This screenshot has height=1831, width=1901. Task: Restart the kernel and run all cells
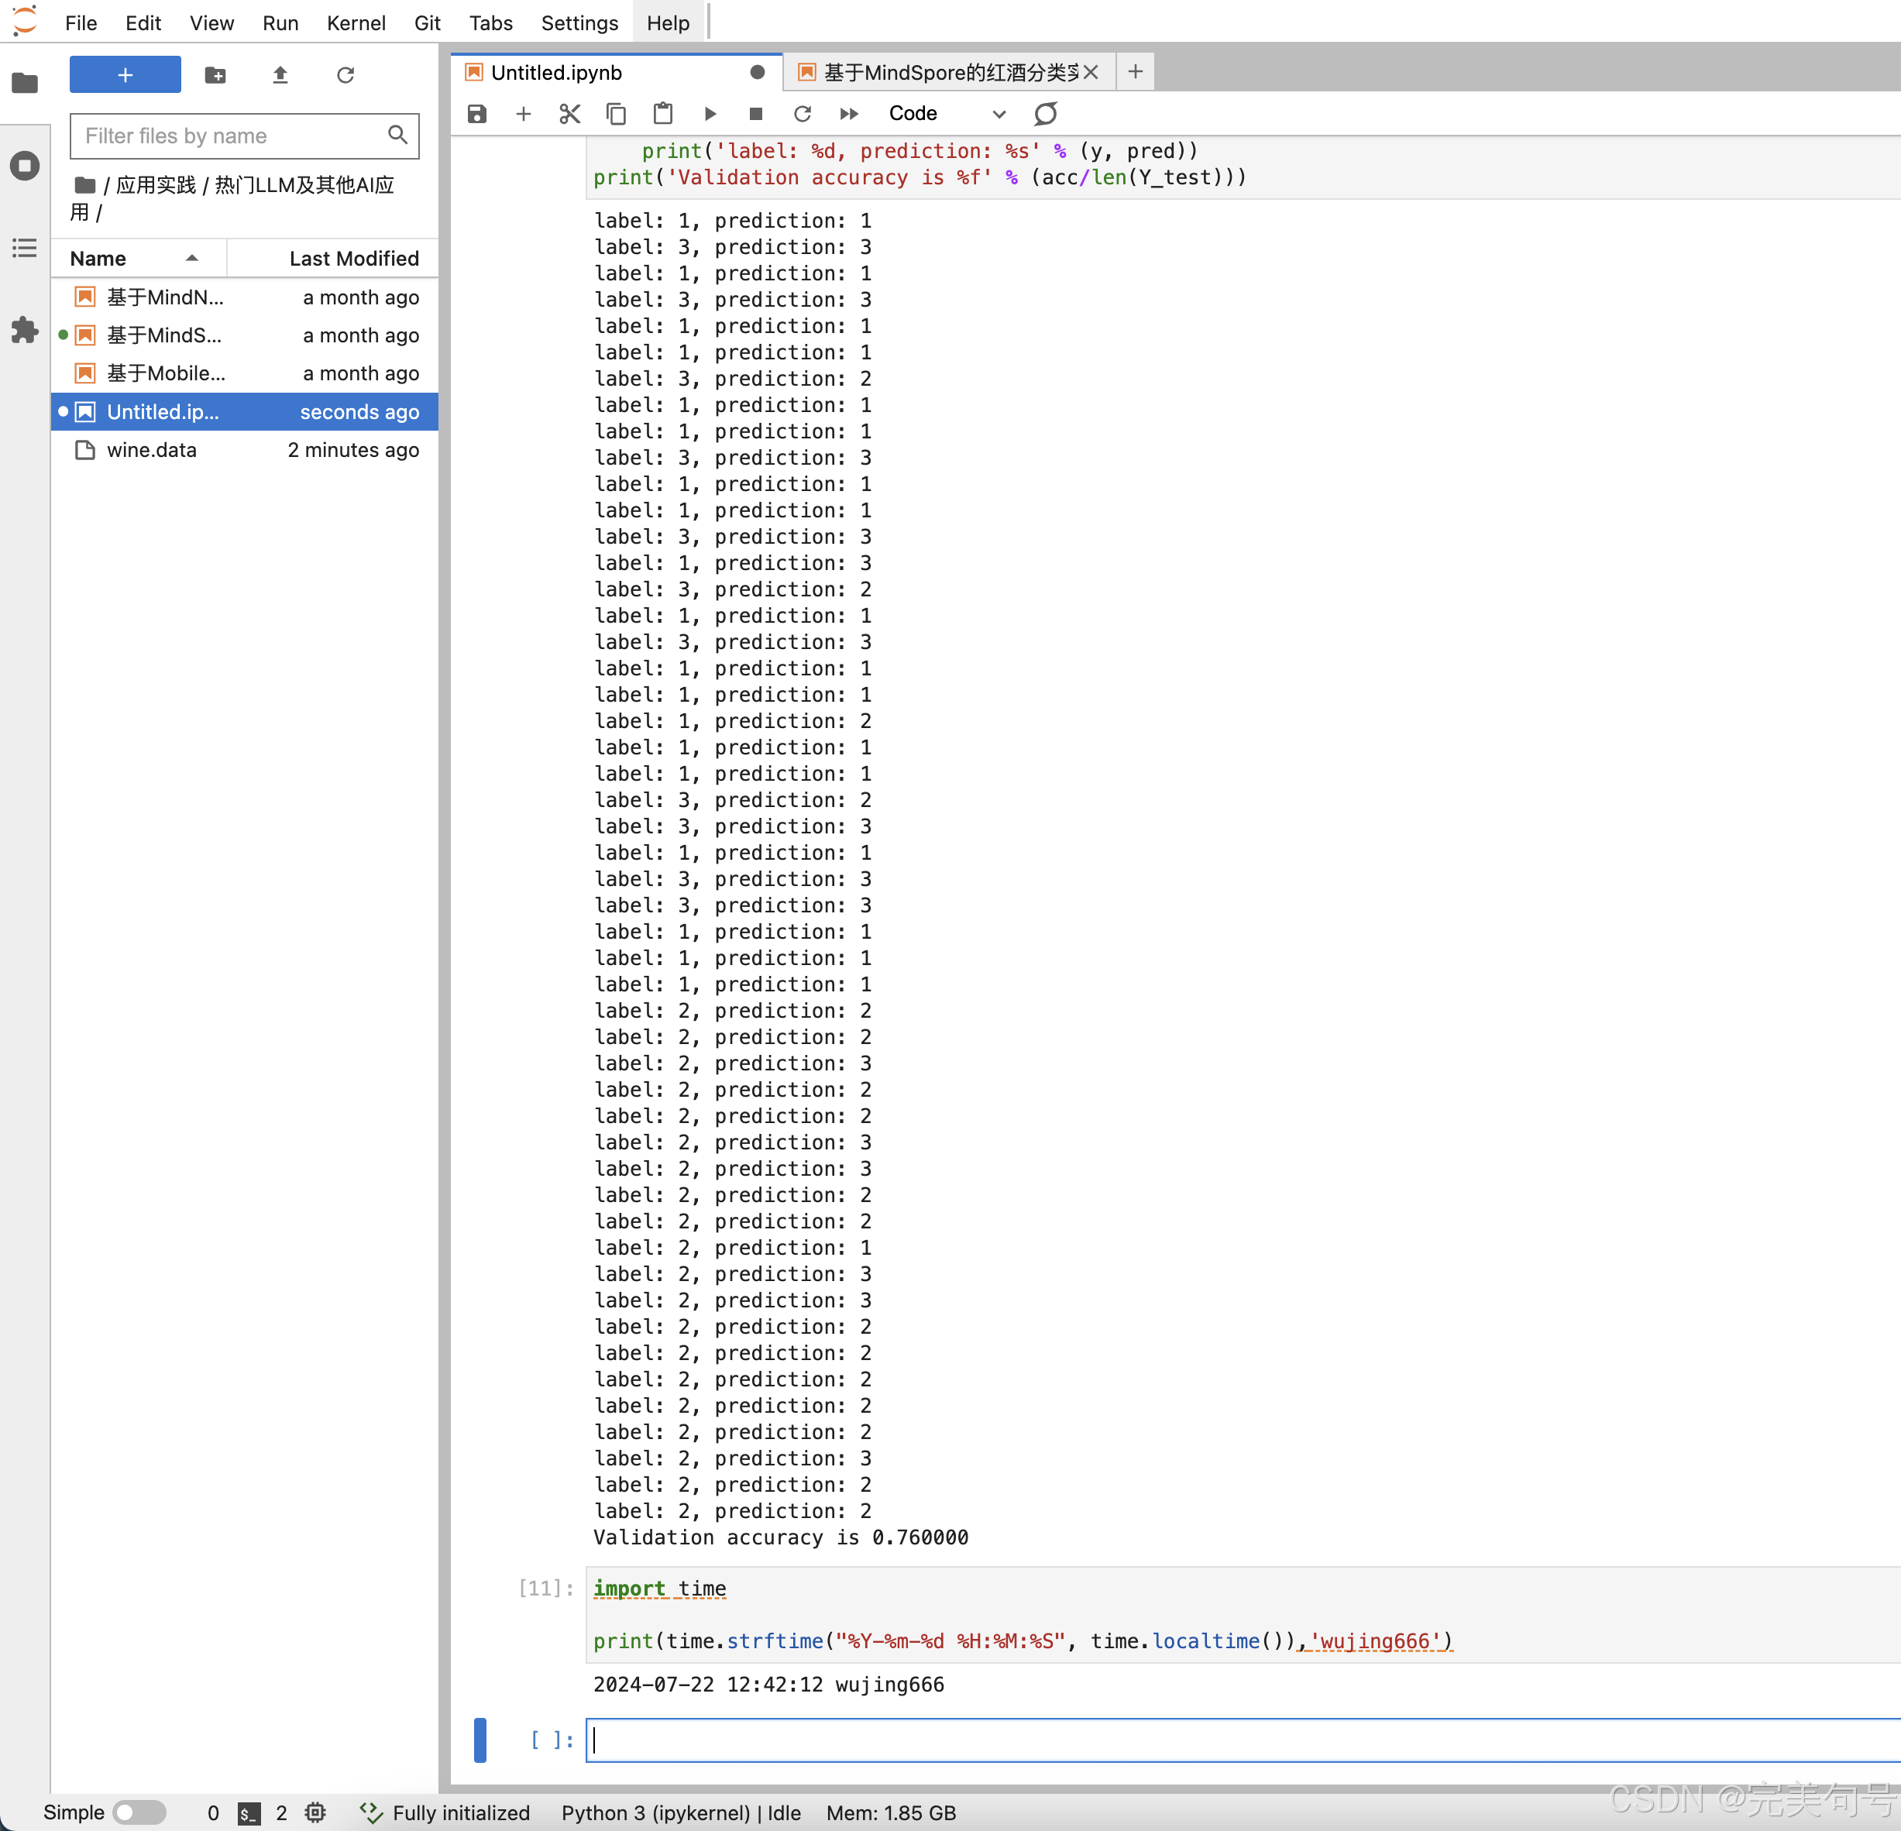coord(849,113)
